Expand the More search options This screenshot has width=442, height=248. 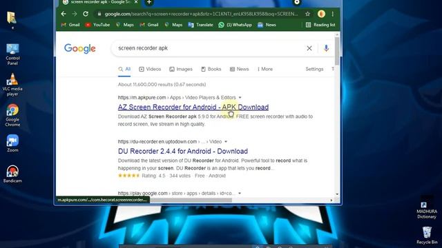tap(265, 69)
